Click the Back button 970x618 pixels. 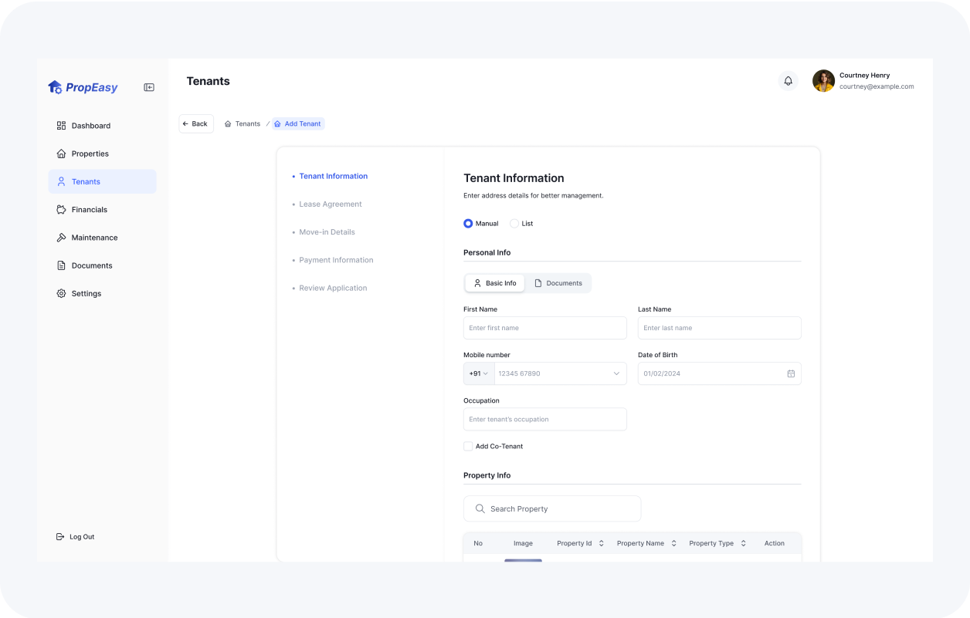click(x=196, y=123)
